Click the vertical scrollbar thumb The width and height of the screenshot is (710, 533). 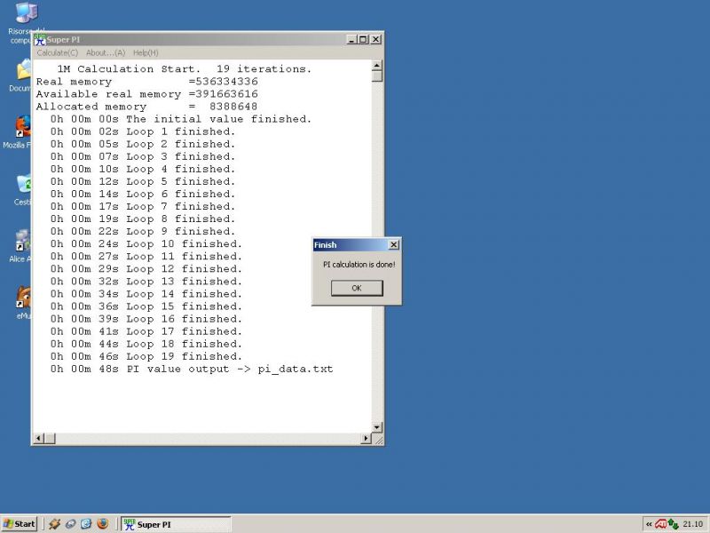[x=376, y=76]
